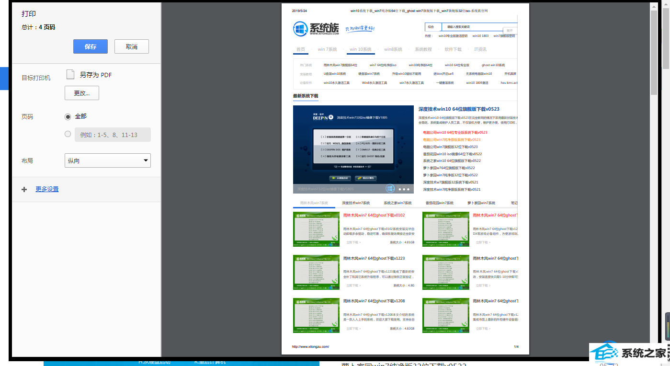Viewport: 670px width, 366px height.
Task: Click the win 7系统 tab in preview
Action: 328,49
